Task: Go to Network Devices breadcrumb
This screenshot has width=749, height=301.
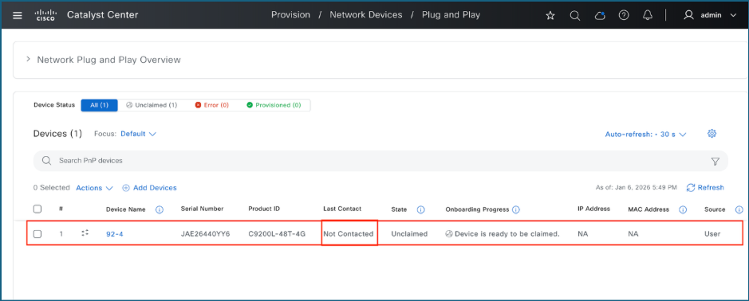Action: [x=366, y=15]
